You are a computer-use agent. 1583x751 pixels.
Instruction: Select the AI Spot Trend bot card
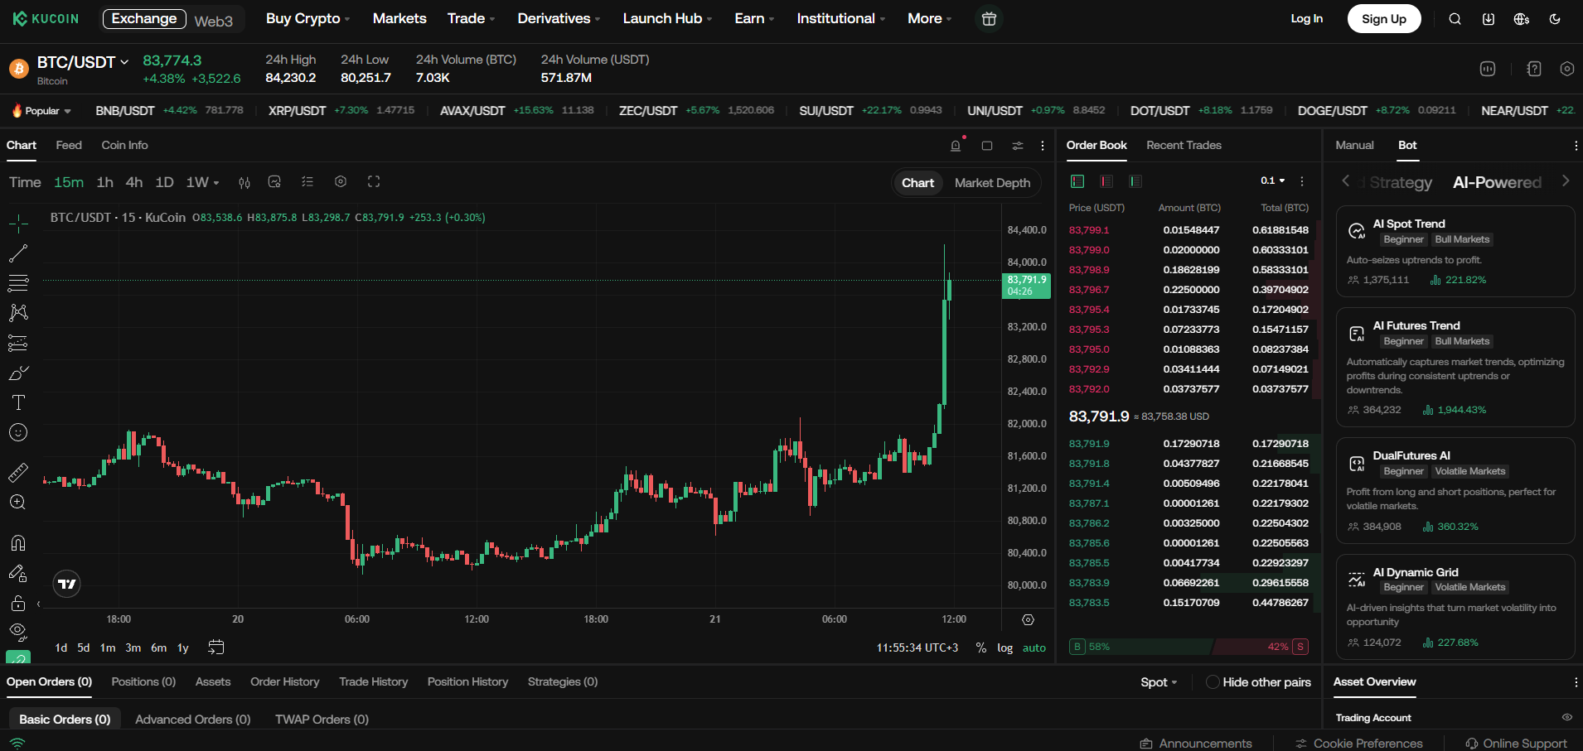tap(1455, 252)
